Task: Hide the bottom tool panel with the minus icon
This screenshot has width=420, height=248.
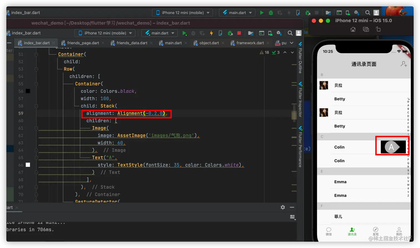Action: point(292,207)
